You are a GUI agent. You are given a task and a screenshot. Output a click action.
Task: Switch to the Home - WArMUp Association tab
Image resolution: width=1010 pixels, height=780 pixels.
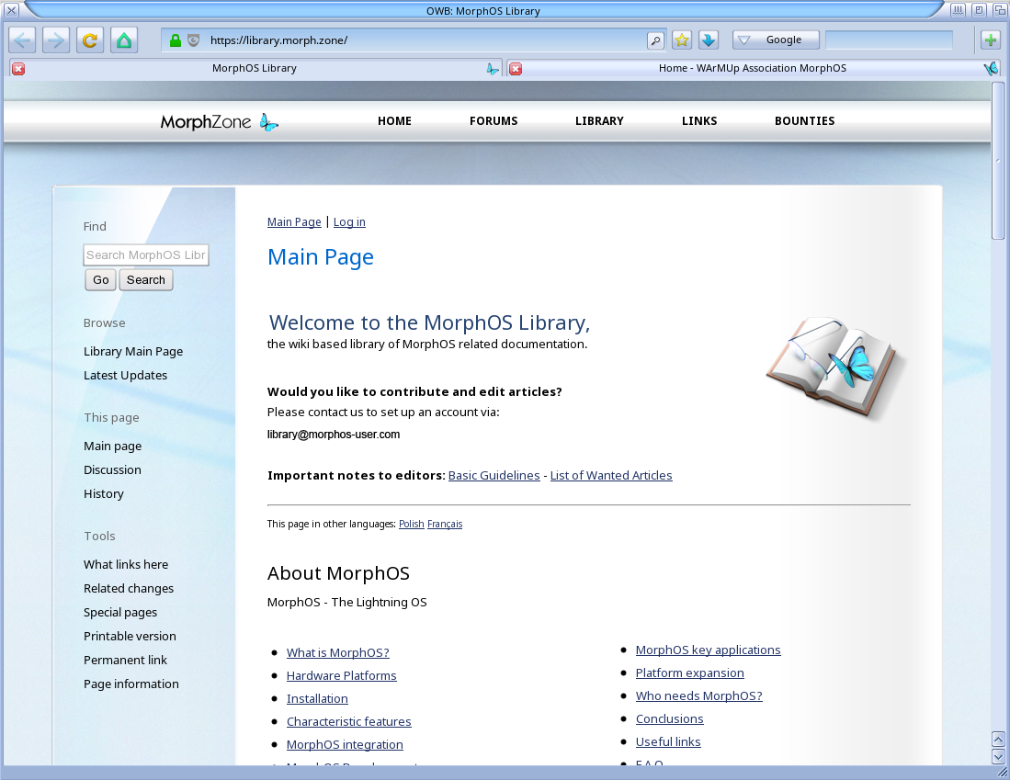pyautogui.click(x=753, y=68)
